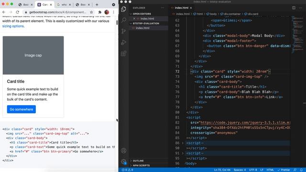
Task: Select index.html in the BTSTRP-EVALUATION folder
Action: 142,28
